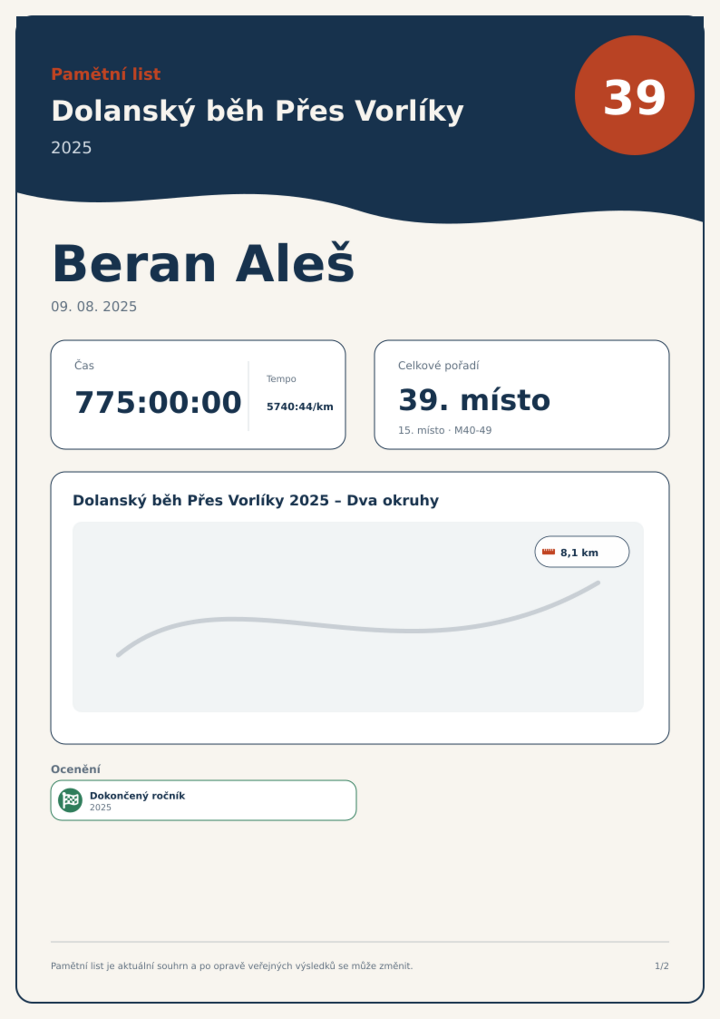Click the finish time 775:00:00

click(x=158, y=402)
